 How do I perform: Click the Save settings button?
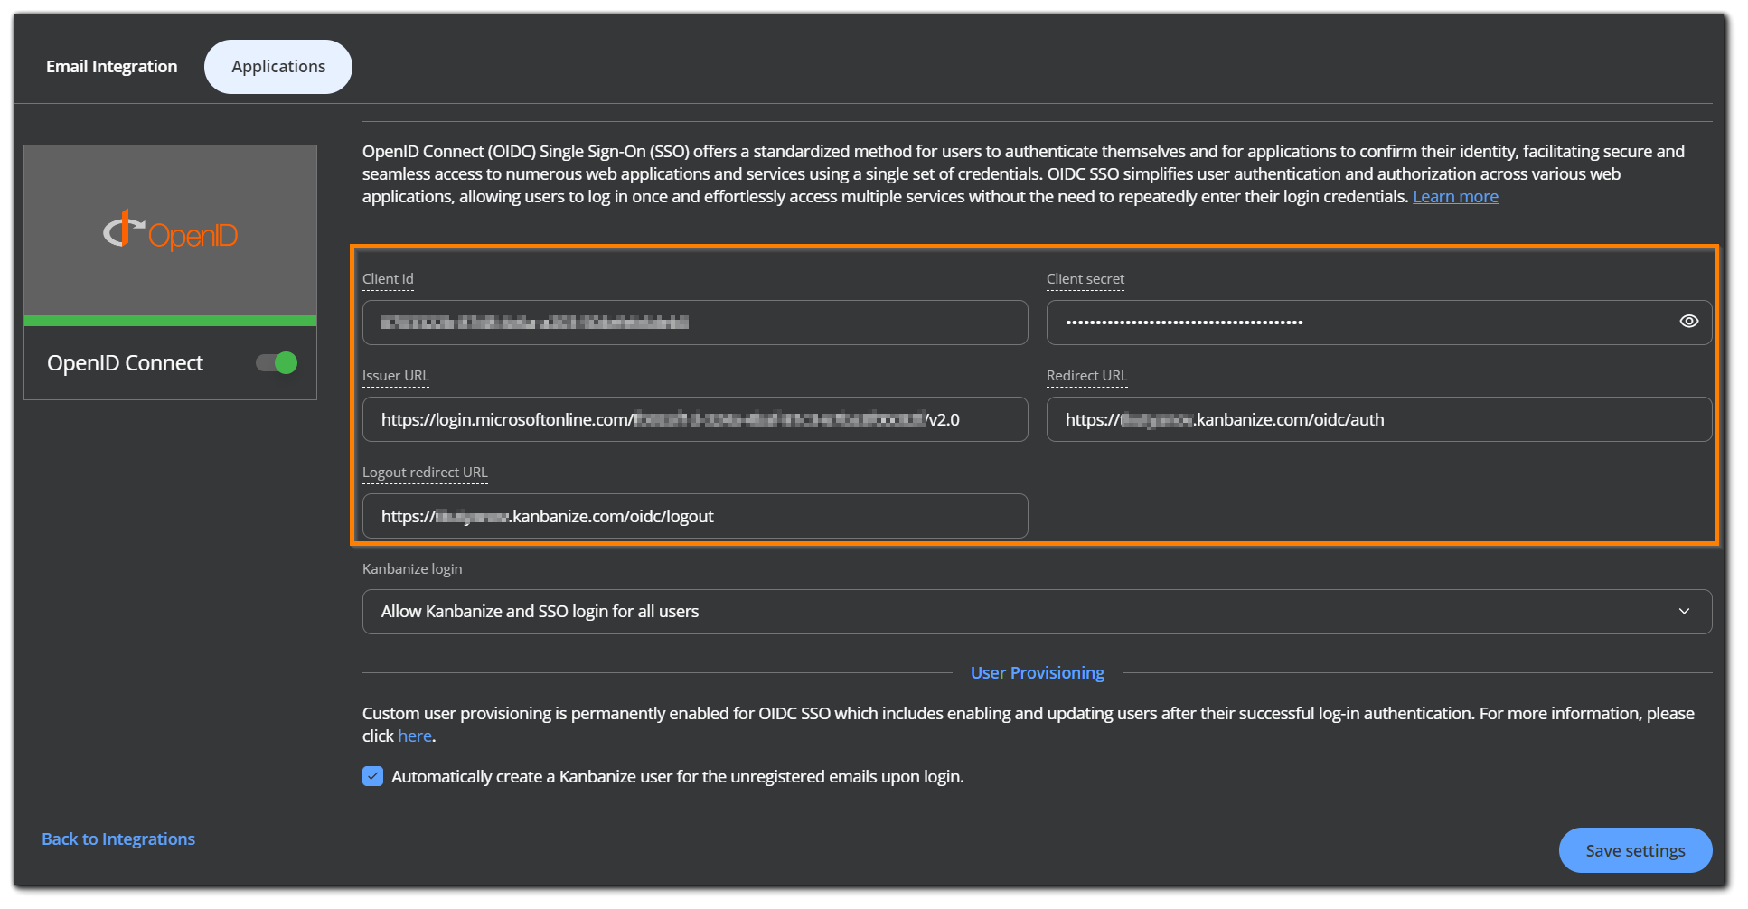click(1635, 850)
